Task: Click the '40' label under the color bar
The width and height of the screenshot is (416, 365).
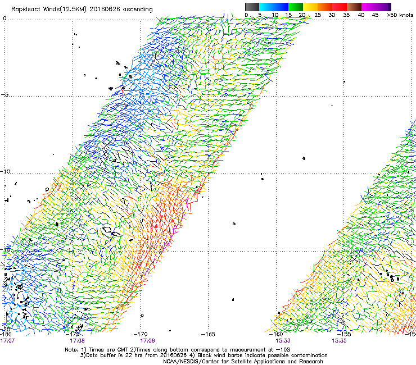Action: [361, 15]
